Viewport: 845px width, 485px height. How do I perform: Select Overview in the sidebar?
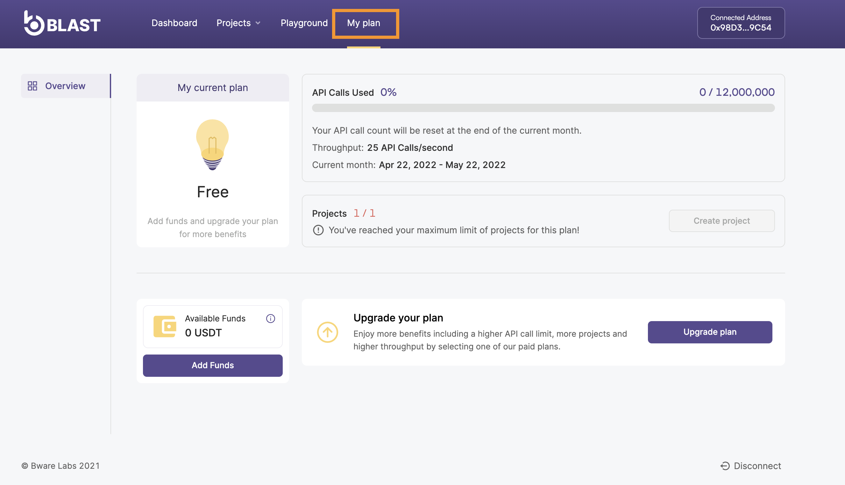pos(66,86)
